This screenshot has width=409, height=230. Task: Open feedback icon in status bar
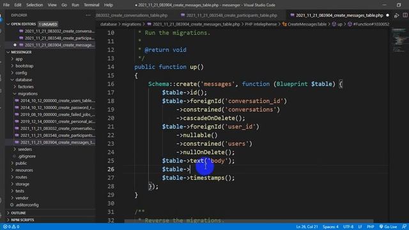[404, 227]
